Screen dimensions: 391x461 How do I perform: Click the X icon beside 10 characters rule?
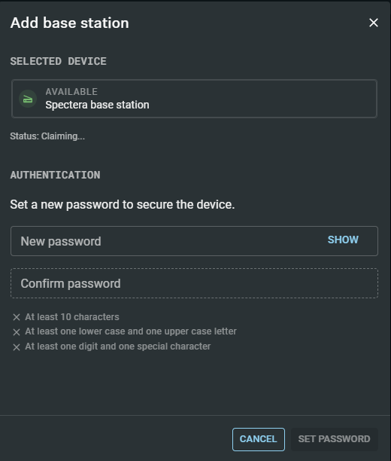(x=17, y=317)
